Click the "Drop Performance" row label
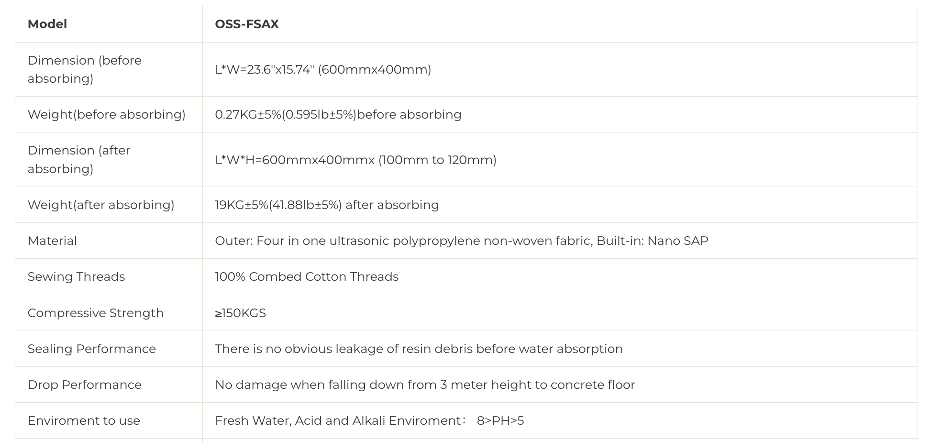Screen dimensions: 930x442 [85, 385]
